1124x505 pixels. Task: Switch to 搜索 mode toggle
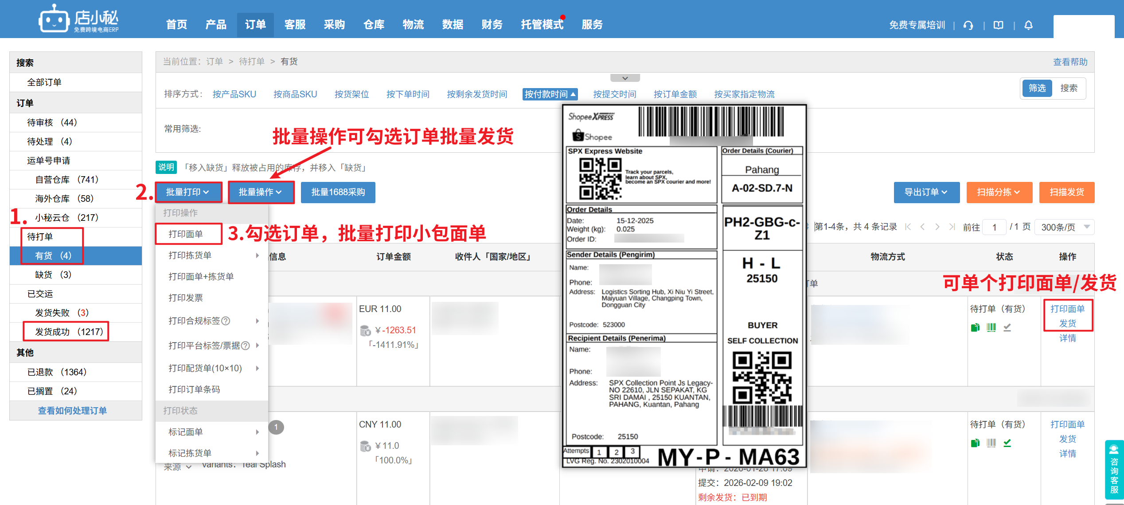coord(1069,88)
